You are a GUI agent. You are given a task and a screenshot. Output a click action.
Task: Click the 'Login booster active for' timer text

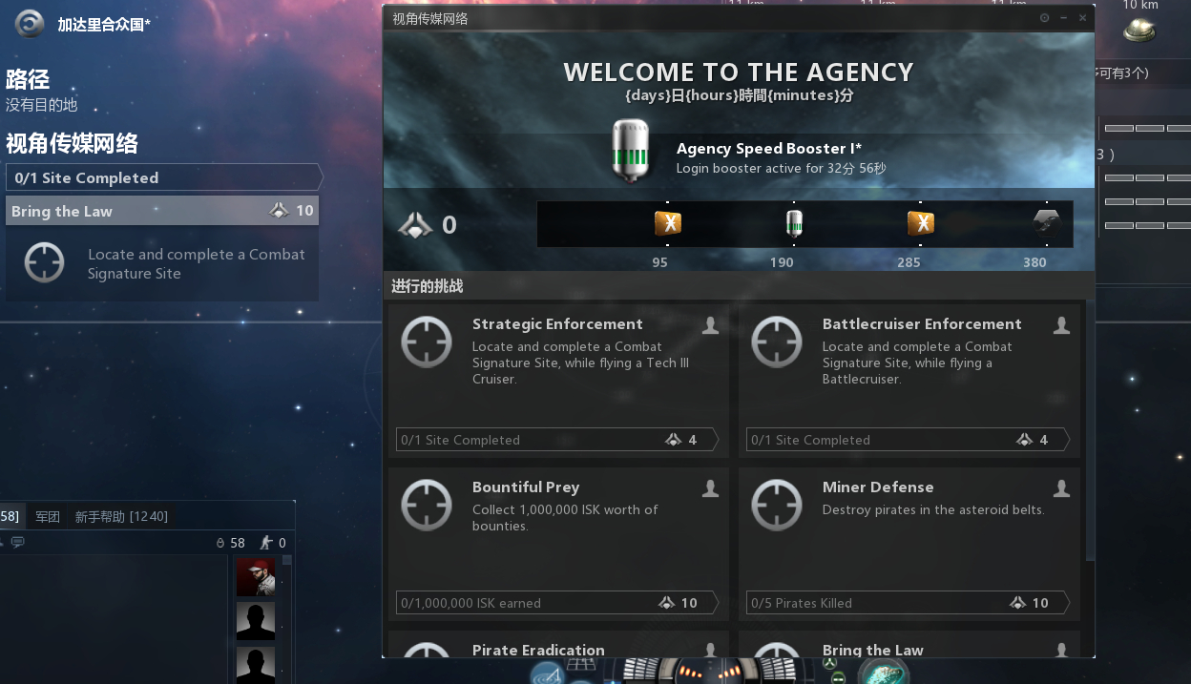[x=782, y=169]
